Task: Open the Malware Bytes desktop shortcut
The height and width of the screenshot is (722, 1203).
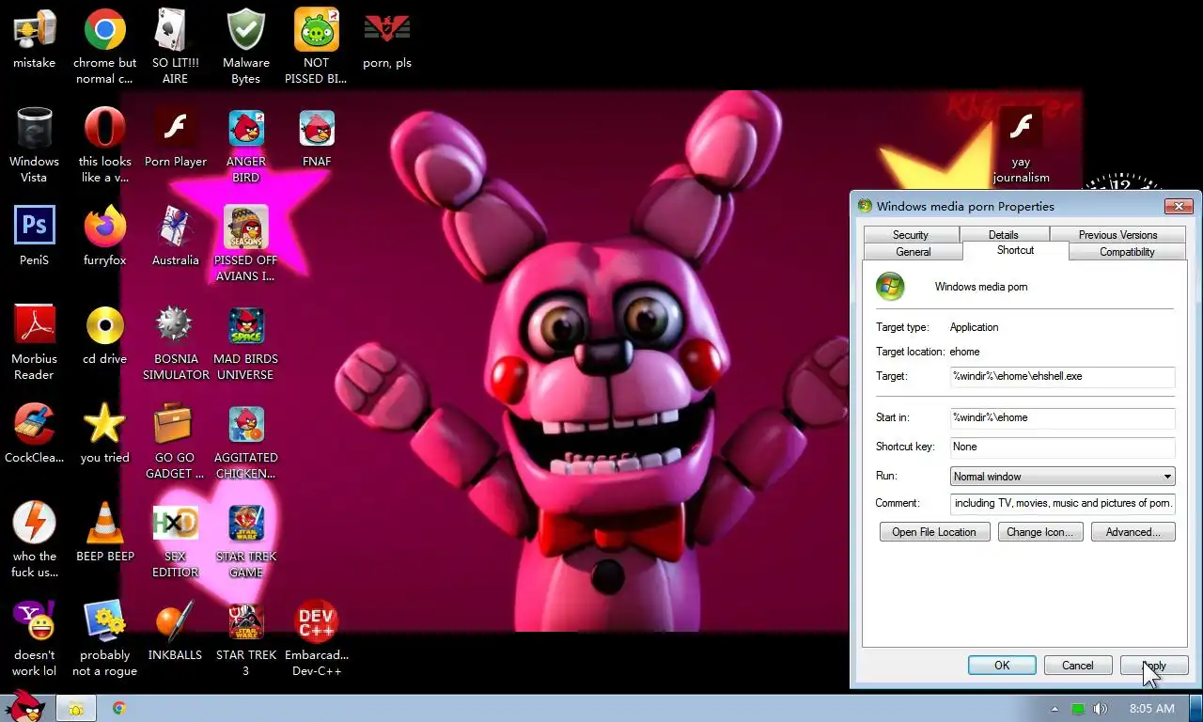Action: tap(246, 45)
